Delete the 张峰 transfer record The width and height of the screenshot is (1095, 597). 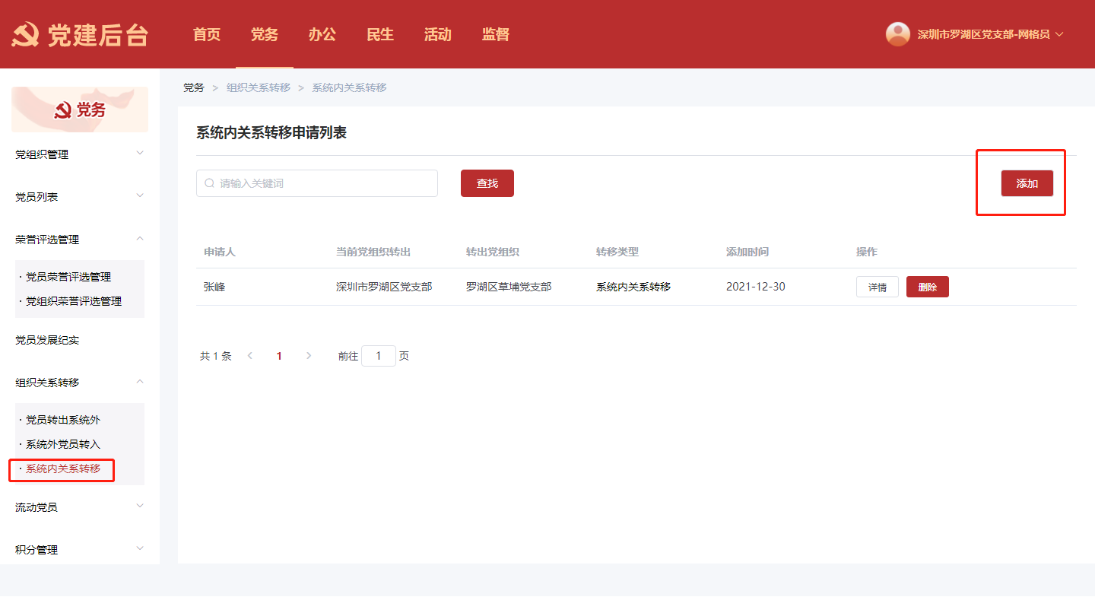tap(927, 287)
